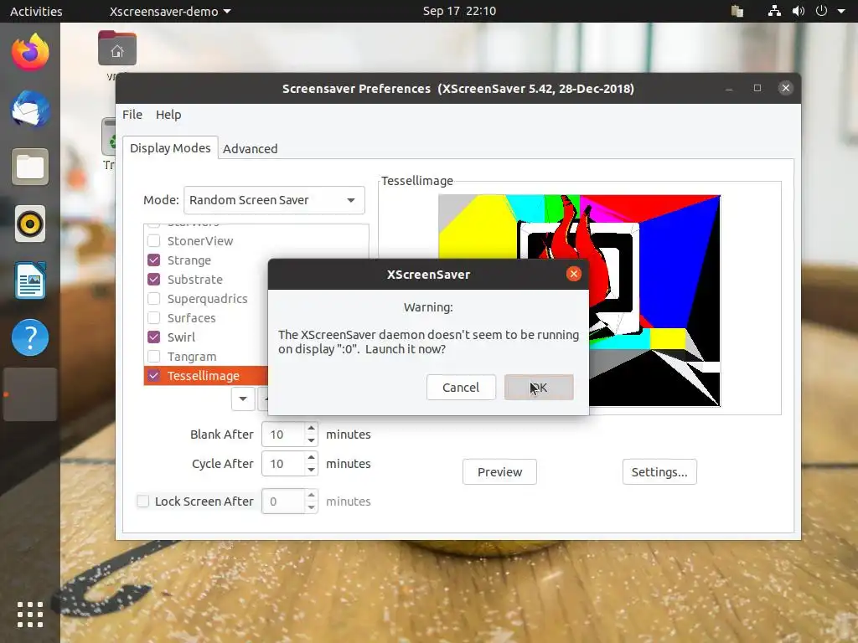The image size is (858, 643).
Task: Open the File menu
Action: pos(132,114)
